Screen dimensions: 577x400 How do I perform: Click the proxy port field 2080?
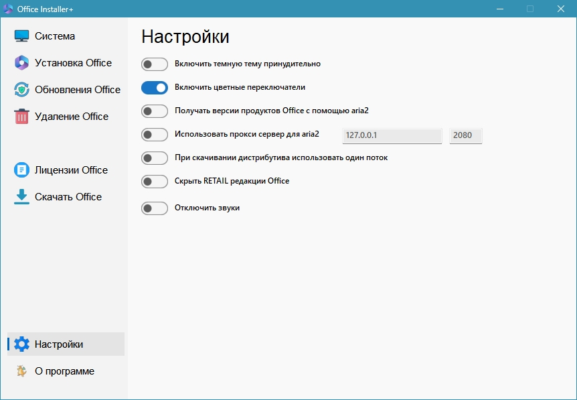[x=465, y=135]
